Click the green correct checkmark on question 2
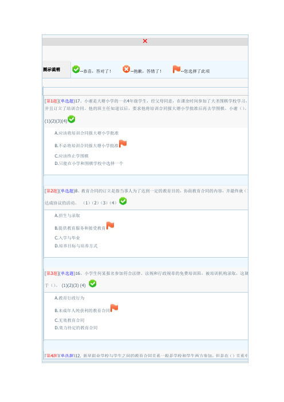Image resolution: width=284 pixels, height=402 pixels. [123, 201]
